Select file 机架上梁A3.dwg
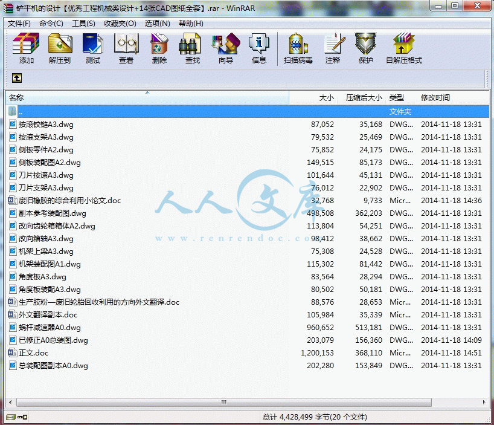Screen dimensions: 494x425 tap(46, 251)
